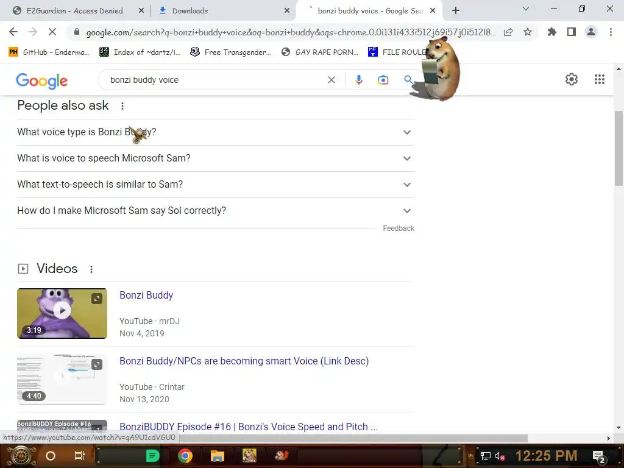Expand 'What text-to-speech is similar to Sam?'
Viewport: 624px width, 468px height.
coord(215,185)
